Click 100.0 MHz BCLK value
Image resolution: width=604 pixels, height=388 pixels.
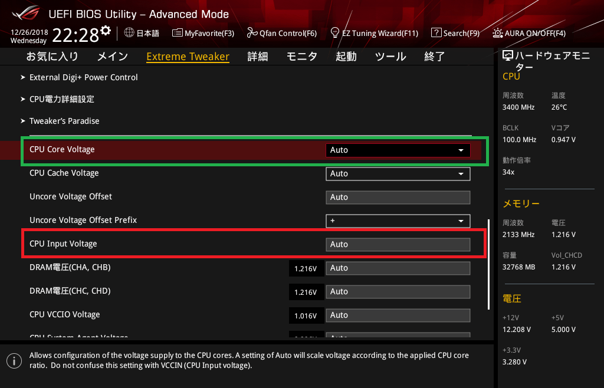[519, 140]
